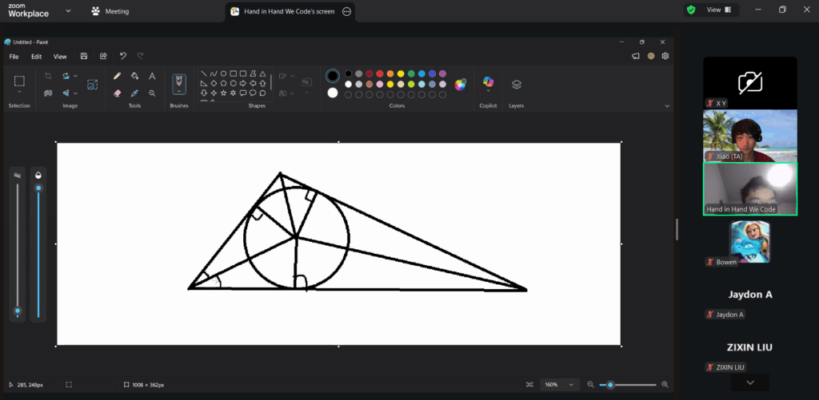Click the Save icon in Paint

[x=84, y=57]
